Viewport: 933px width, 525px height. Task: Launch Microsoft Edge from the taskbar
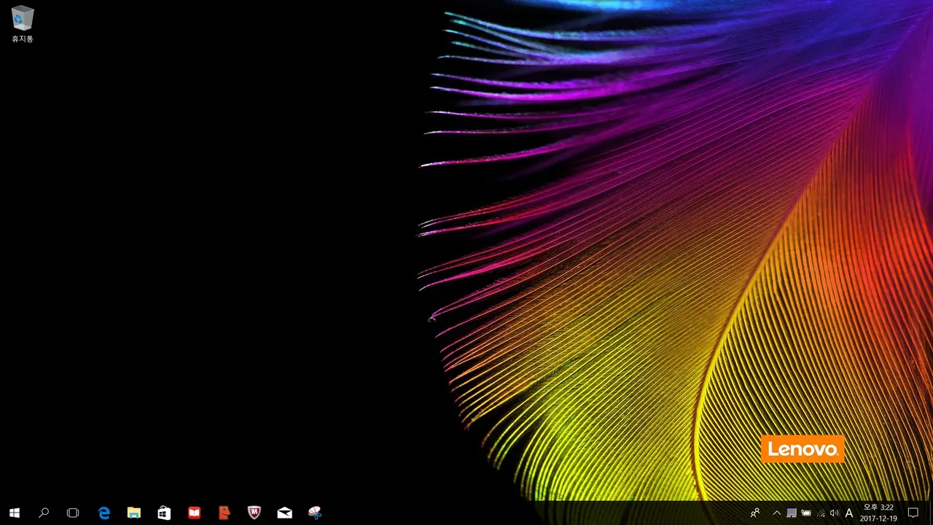pos(104,513)
